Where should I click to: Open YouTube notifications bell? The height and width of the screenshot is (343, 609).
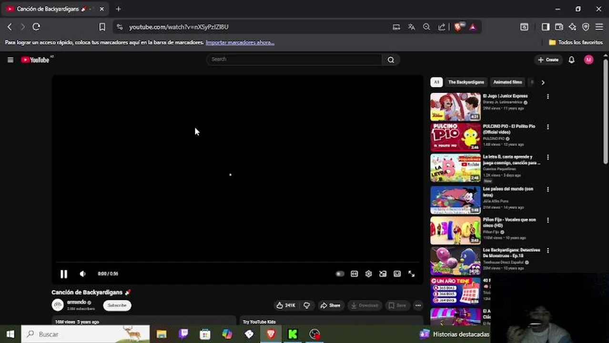tap(571, 60)
